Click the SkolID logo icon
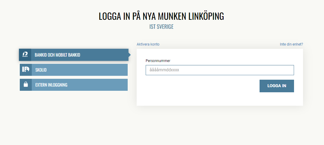Image resolution: width=324 pixels, height=145 pixels. [x=25, y=70]
